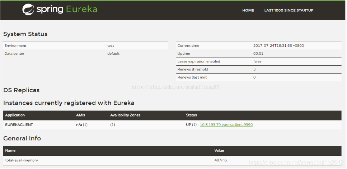Select the Renews (last min) label
Viewport: 347px width, 169px height.
(192, 77)
